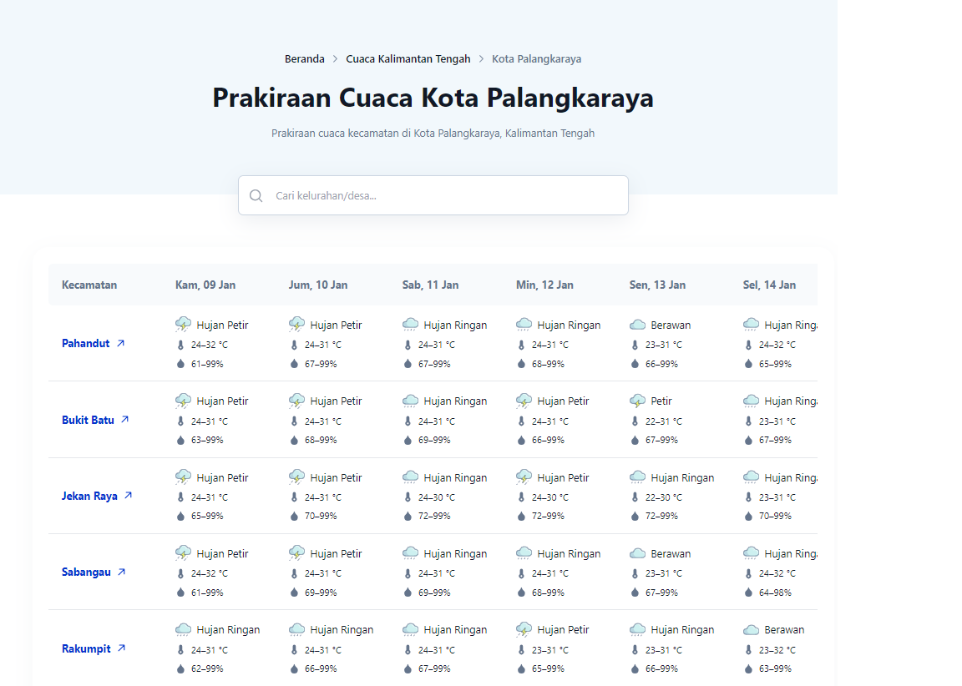Click Rakumpit Jum 10 Jan Hujan Ringan label
This screenshot has height=686, width=962.
342,629
